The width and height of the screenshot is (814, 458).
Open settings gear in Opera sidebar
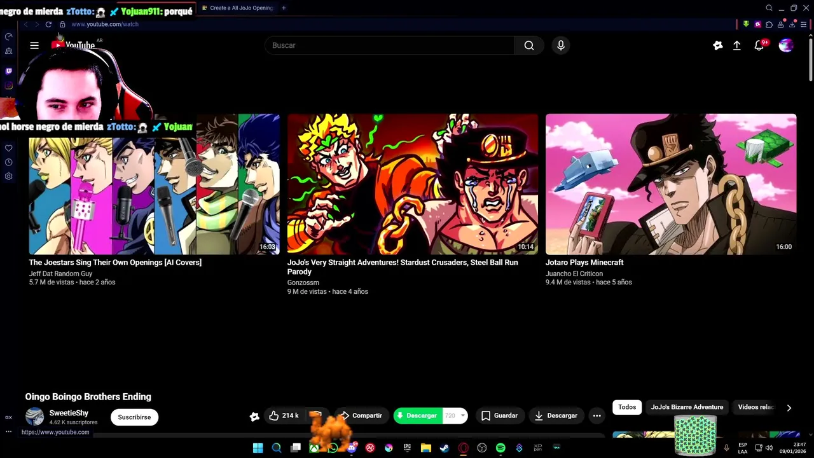8,176
